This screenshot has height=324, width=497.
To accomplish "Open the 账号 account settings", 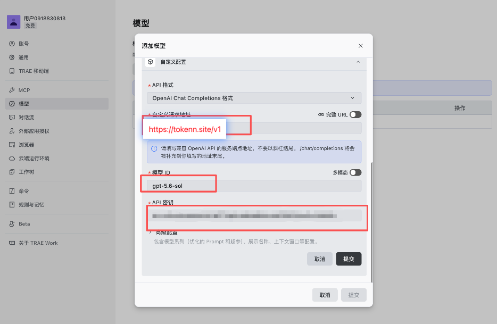I will (57, 44).
